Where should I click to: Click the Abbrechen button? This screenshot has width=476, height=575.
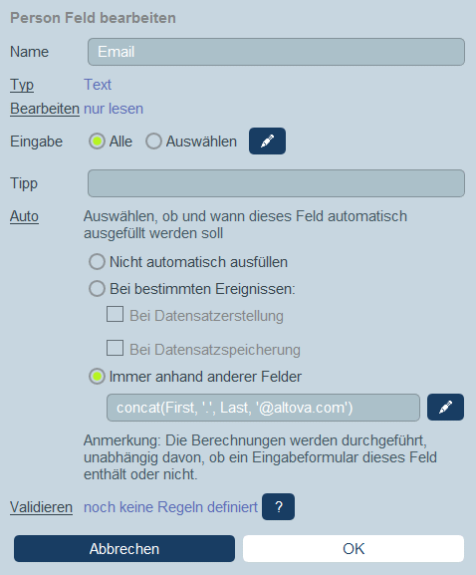pyautogui.click(x=124, y=549)
